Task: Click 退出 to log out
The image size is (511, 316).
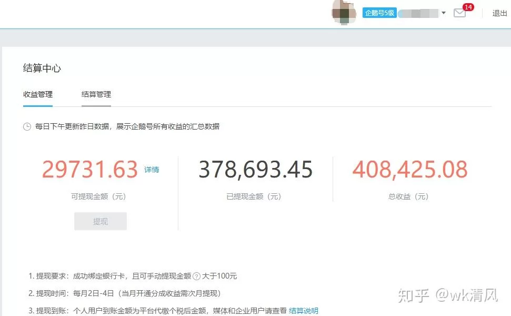Action: point(499,13)
